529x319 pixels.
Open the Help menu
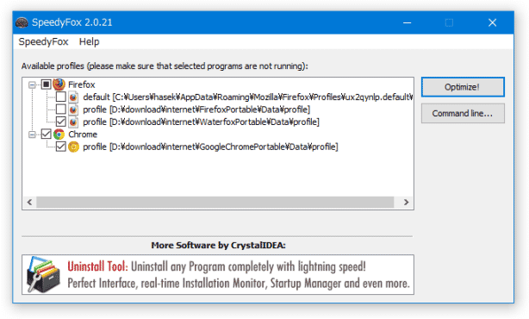(89, 42)
